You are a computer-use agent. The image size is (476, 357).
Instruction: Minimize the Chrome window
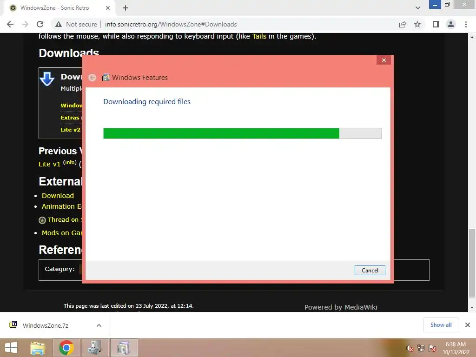[x=435, y=5]
